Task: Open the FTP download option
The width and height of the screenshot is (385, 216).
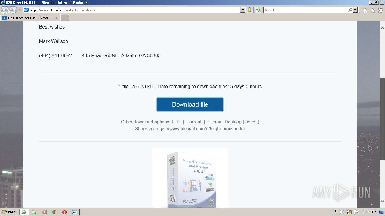Action: [176, 122]
